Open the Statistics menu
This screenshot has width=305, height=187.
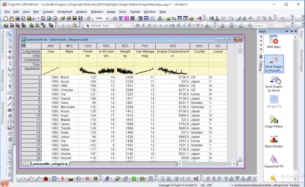97,12
